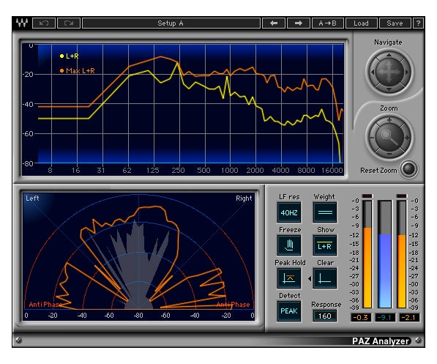Viewport: 437px width, 364px height.
Task: Click the bottom-right corner screw
Action: 418,340
